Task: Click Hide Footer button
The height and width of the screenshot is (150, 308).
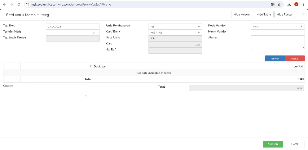Action: [284, 14]
